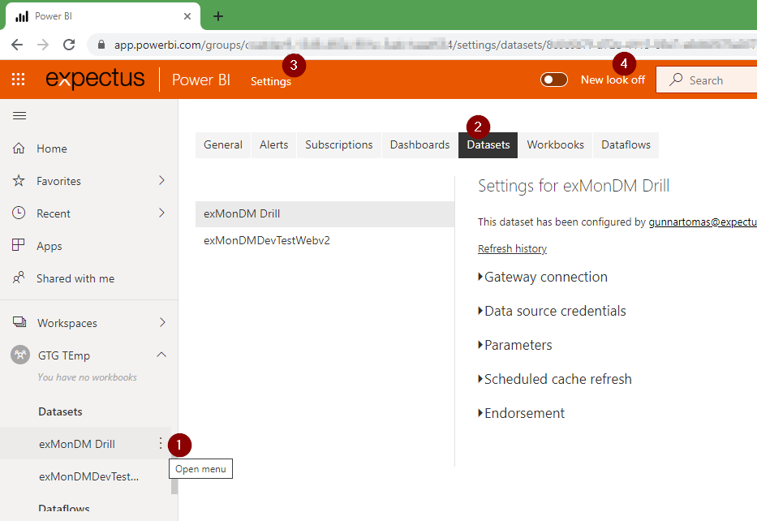The width and height of the screenshot is (757, 521).
Task: Select exMonDM Drill in dataset list
Action: coord(325,214)
